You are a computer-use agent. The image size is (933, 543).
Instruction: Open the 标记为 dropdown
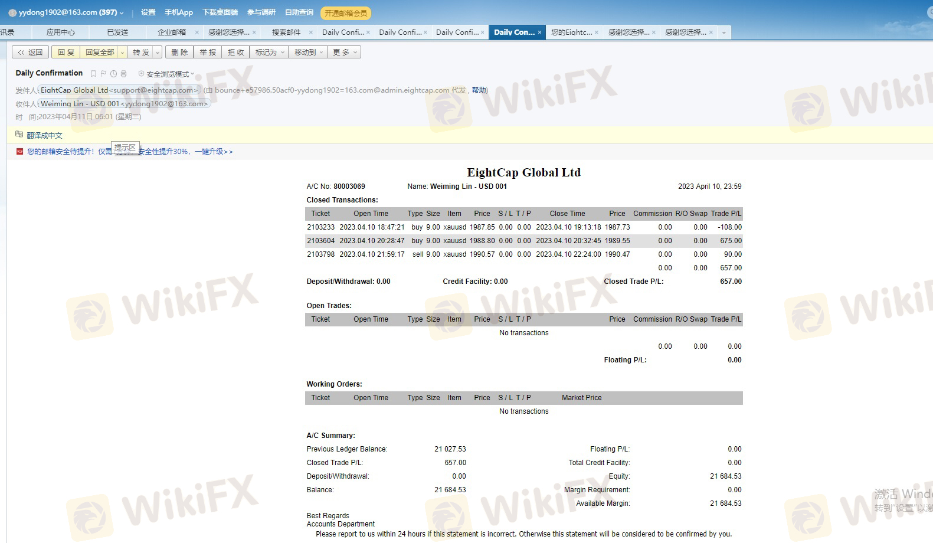click(x=269, y=53)
